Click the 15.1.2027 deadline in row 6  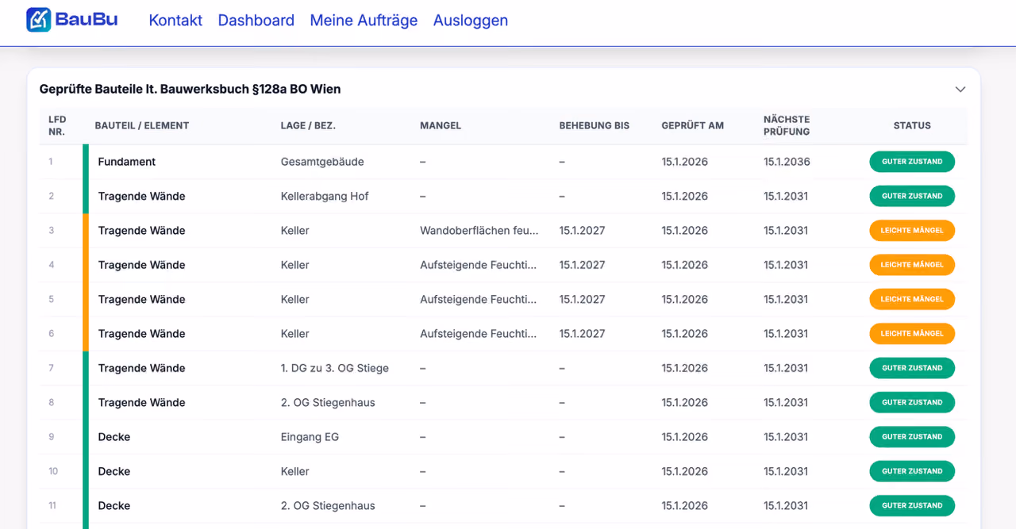(582, 334)
